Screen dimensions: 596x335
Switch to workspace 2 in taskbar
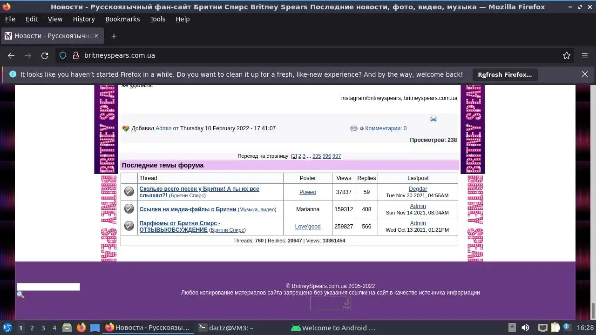click(x=32, y=328)
